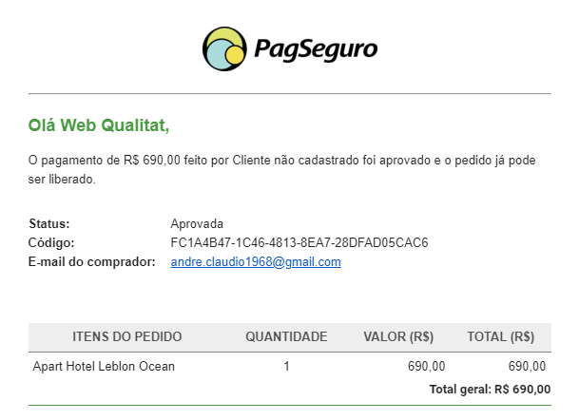Click the TOTAL (R$) column header
This screenshot has width=579, height=420.
pos(501,336)
